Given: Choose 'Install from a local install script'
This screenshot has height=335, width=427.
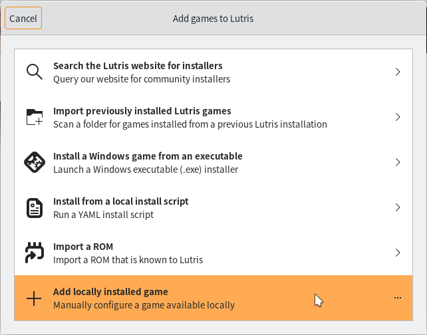Looking at the screenshot, I should click(121, 201).
